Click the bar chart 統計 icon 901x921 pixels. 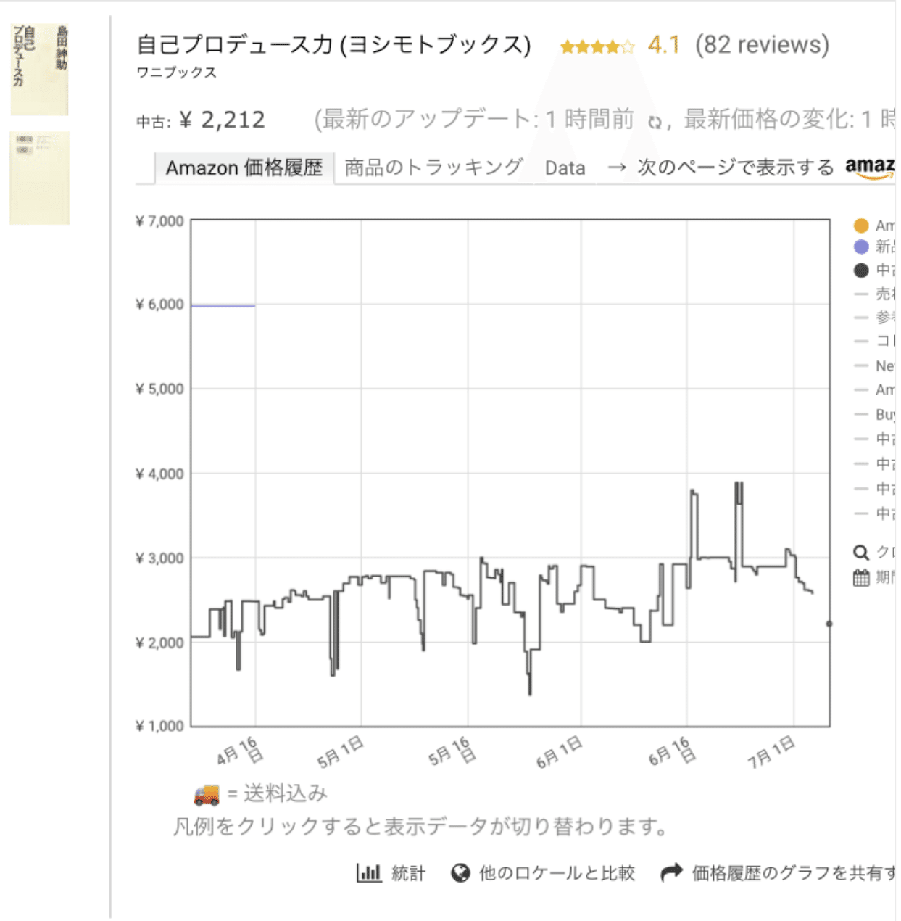[x=368, y=872]
